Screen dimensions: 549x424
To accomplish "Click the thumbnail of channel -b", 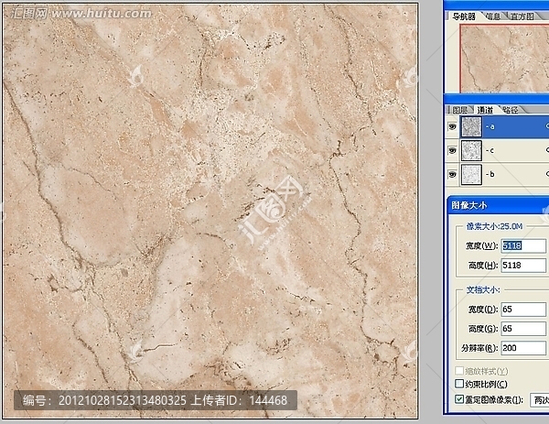I will [471, 174].
